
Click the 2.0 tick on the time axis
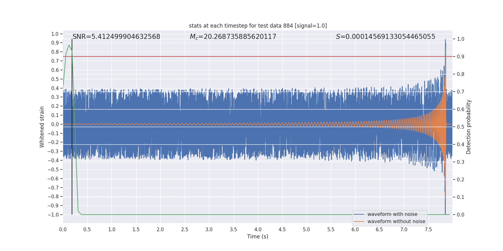160,229
